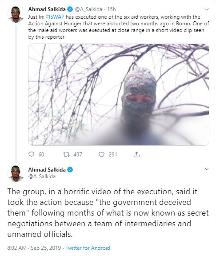Click Ahmad Salkida name on first tweet
This screenshot has width=216, height=256.
point(47,9)
